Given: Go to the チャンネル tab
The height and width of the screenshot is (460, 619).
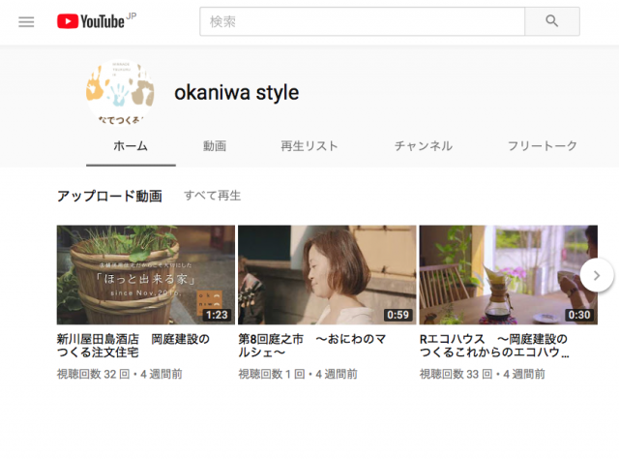Looking at the screenshot, I should coord(424,146).
